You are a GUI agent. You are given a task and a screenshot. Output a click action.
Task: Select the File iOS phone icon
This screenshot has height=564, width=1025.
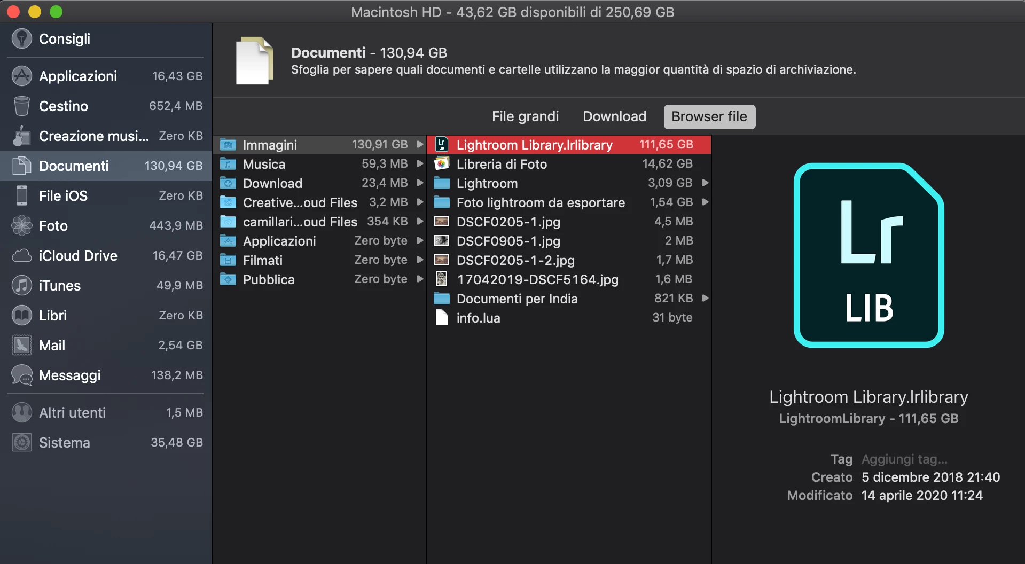[x=21, y=195]
